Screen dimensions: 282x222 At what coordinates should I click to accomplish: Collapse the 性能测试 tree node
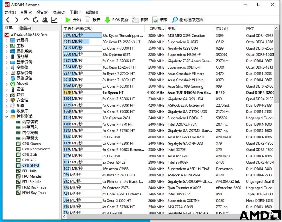(x=7, y=116)
